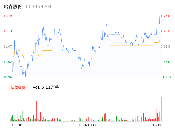Click the 1.20% percentage change label
This screenshot has height=134, width=175.
coord(166,31)
